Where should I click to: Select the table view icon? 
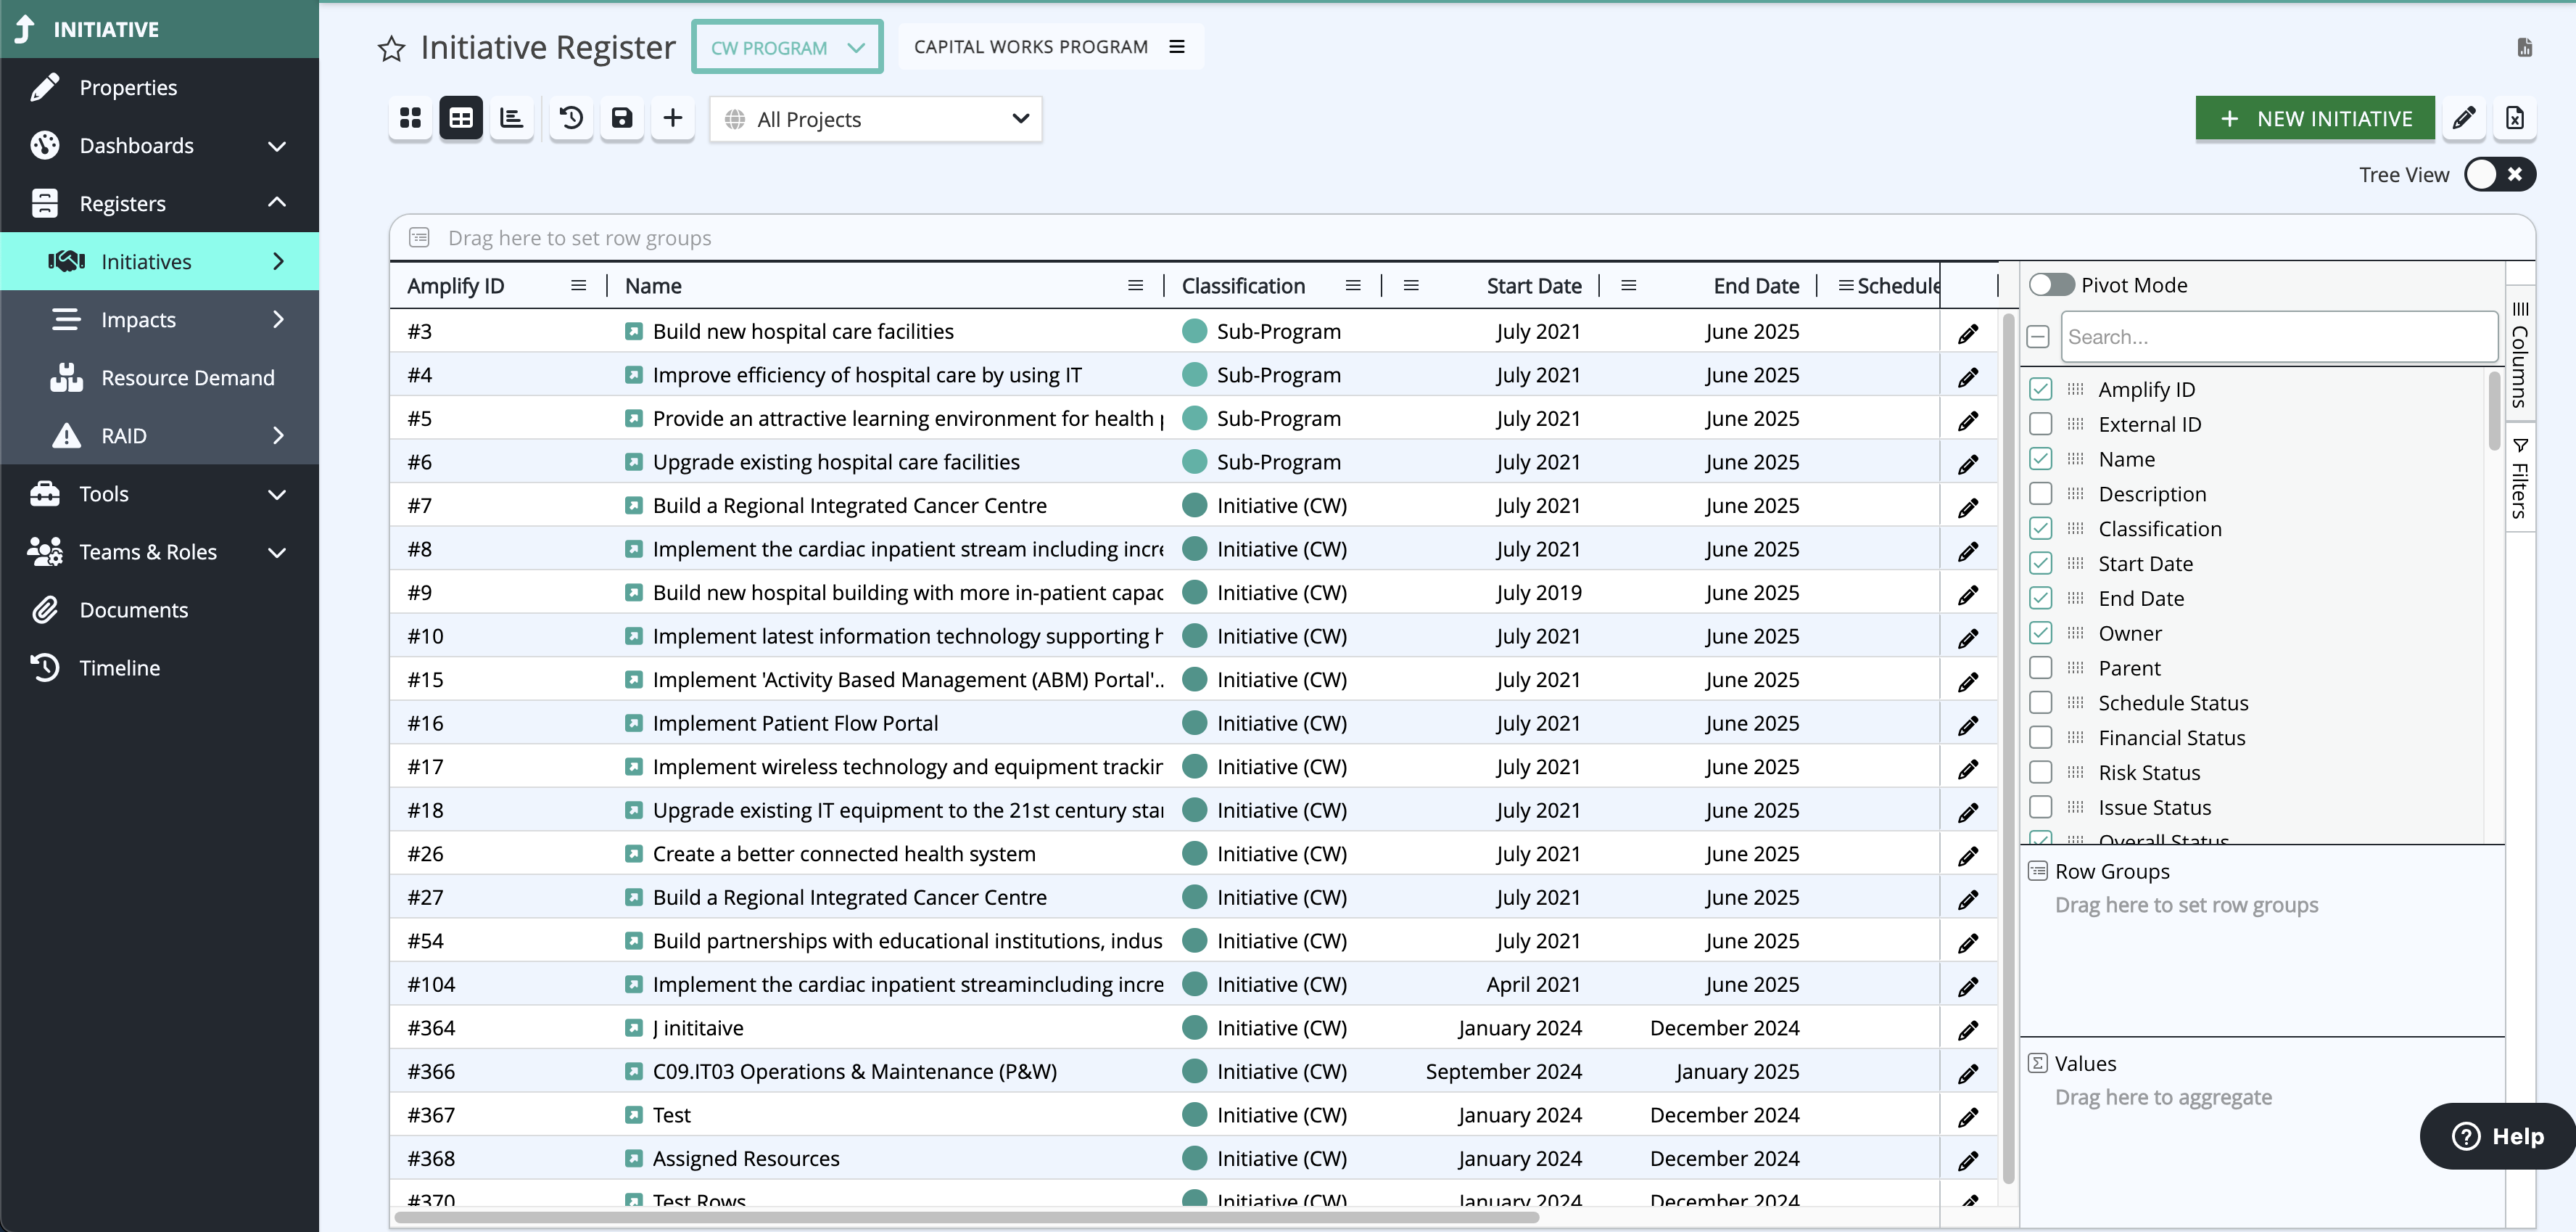[461, 118]
